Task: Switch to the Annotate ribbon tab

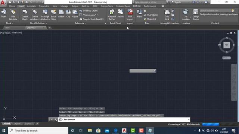Action: [31, 6]
